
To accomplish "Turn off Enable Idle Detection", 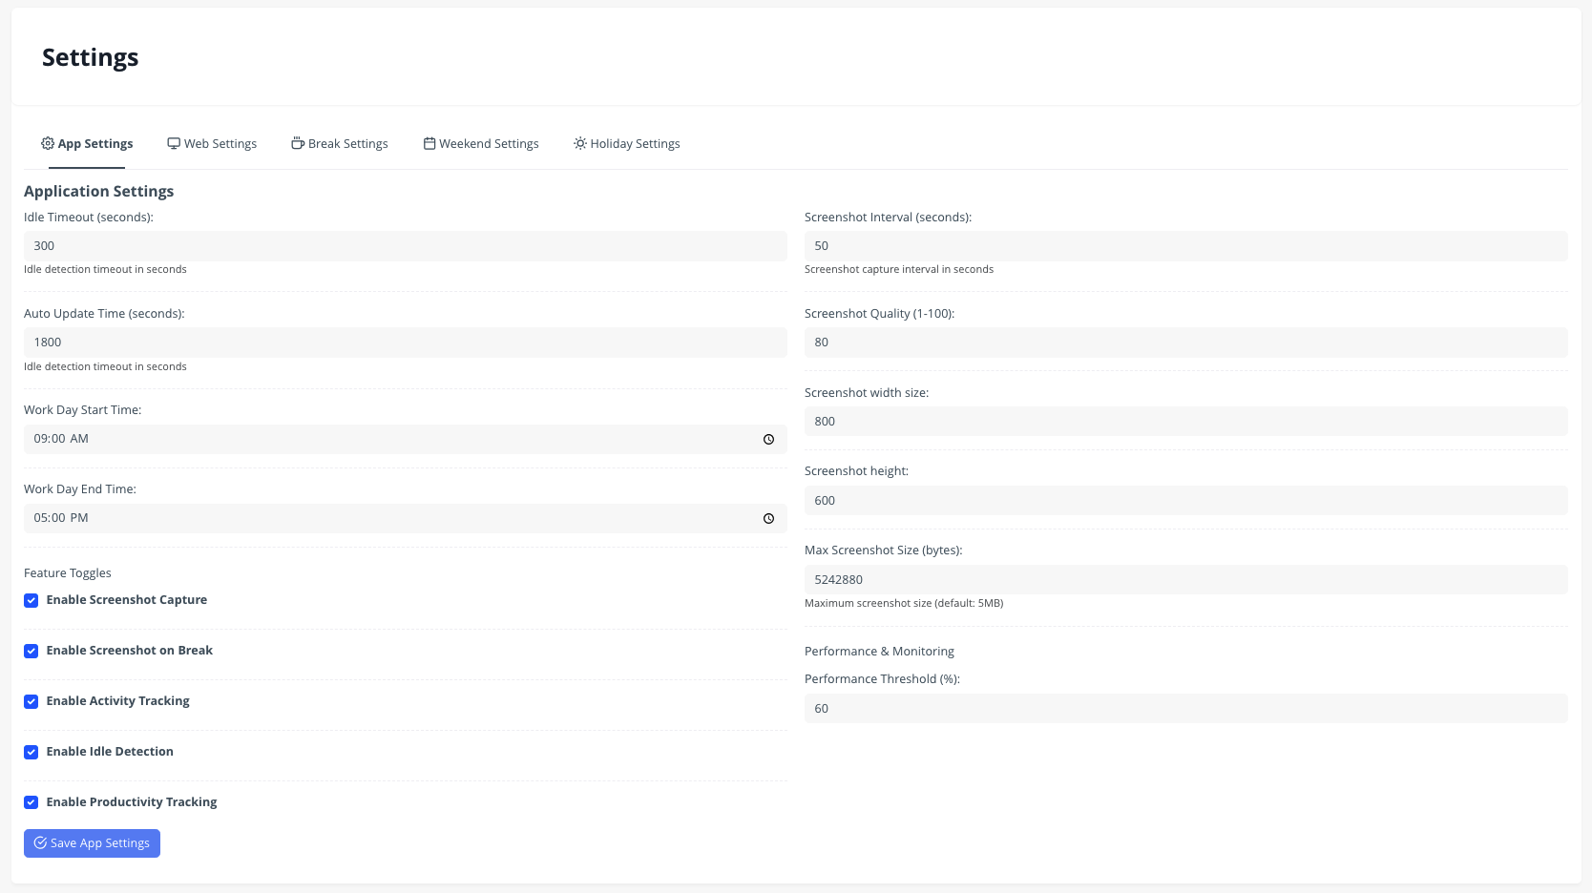I will pos(31,752).
